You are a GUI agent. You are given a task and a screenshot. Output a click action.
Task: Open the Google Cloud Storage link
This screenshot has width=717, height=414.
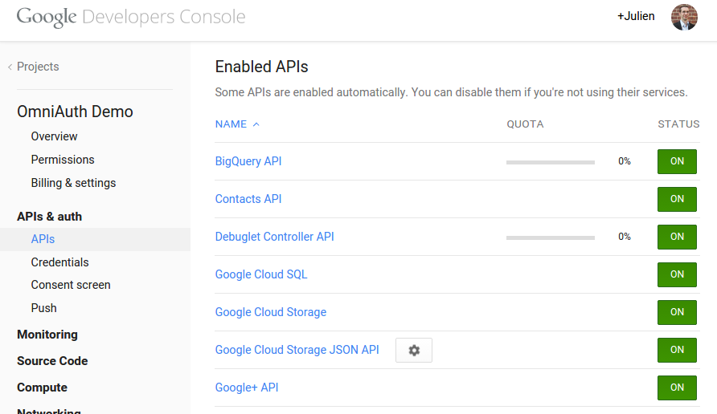(270, 312)
